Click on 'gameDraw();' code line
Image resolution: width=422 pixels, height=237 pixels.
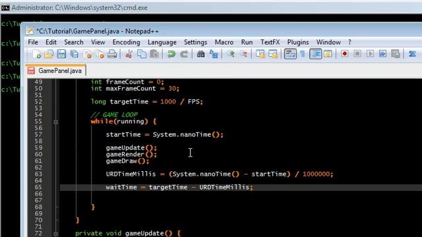[x=127, y=161]
